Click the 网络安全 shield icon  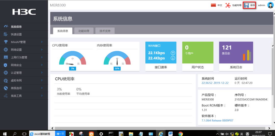[x=6, y=65]
